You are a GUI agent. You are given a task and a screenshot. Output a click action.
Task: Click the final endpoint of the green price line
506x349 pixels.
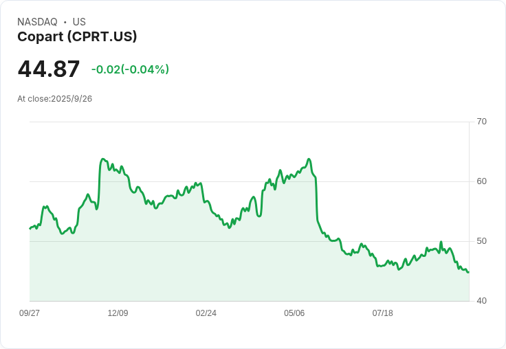(x=468, y=273)
